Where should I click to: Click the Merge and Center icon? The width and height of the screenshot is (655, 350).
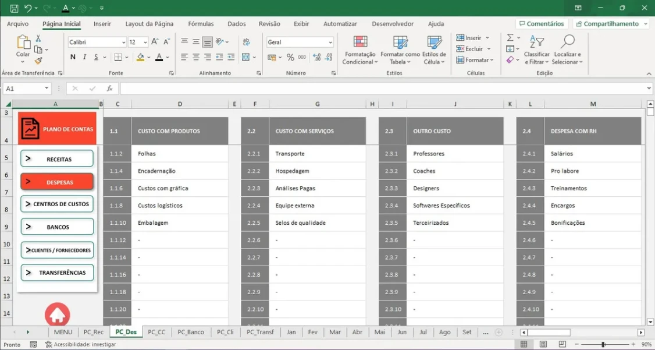[246, 57]
